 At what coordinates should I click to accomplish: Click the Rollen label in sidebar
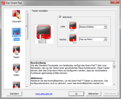17,75
